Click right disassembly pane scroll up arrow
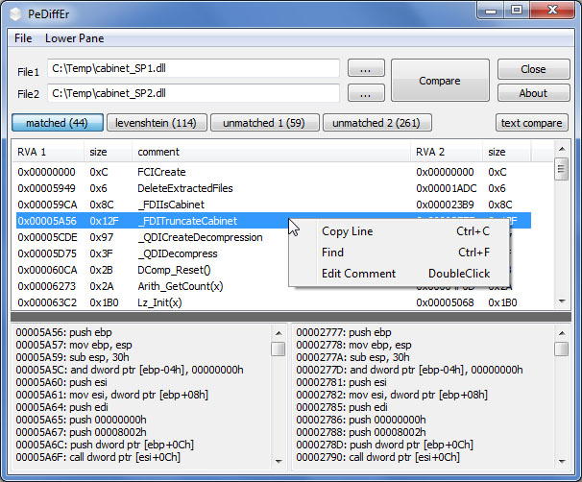The height and width of the screenshot is (482, 582). [562, 333]
